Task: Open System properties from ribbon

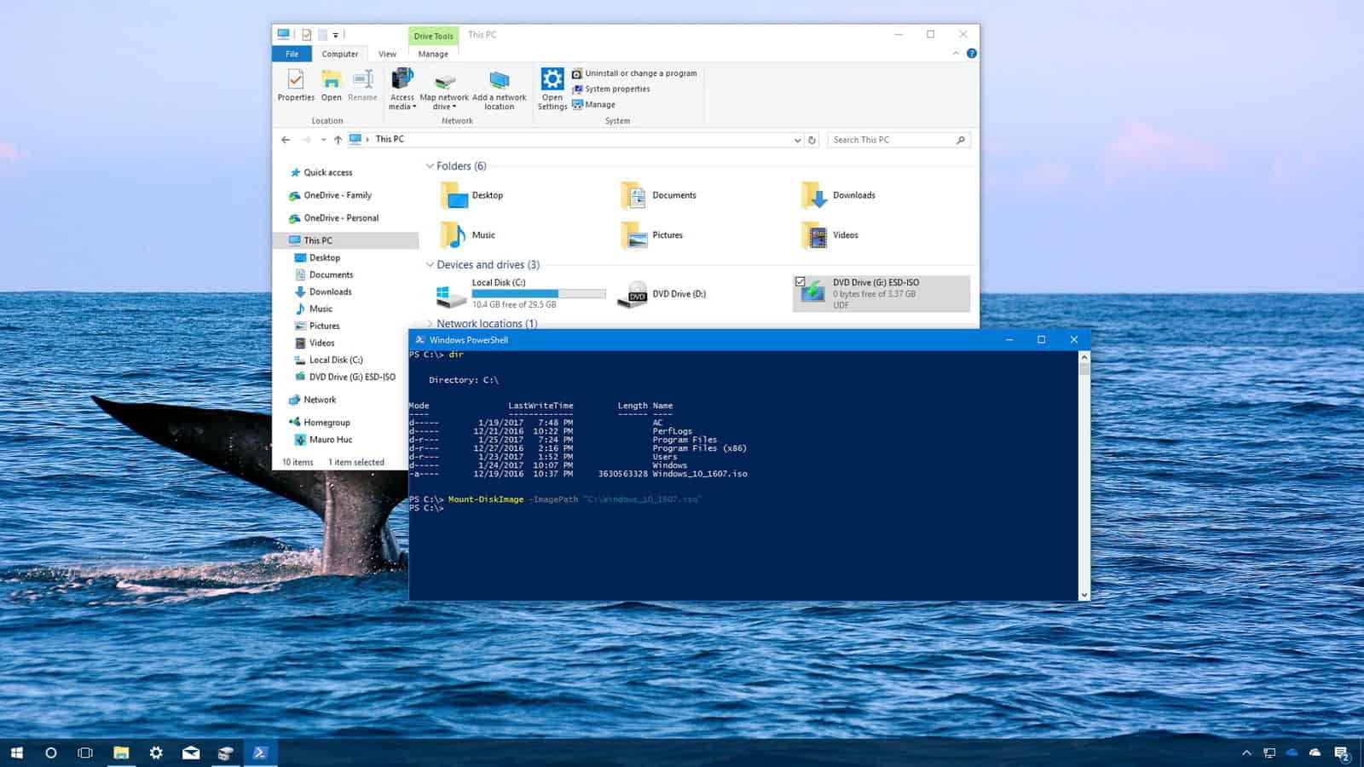Action: click(610, 89)
